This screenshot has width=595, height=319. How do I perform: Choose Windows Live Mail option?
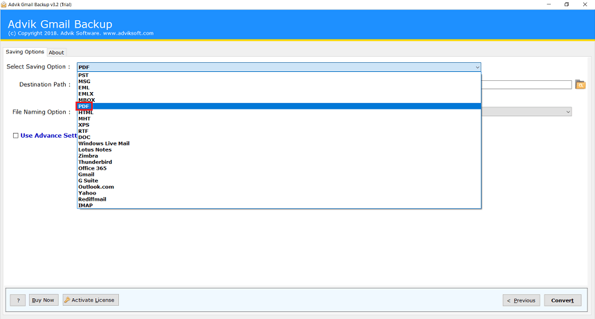[x=279, y=143]
